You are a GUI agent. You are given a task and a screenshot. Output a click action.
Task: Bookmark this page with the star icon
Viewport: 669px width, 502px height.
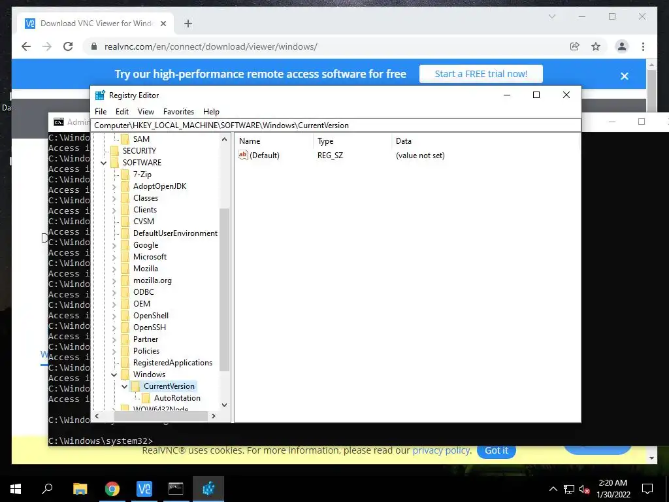(x=596, y=46)
